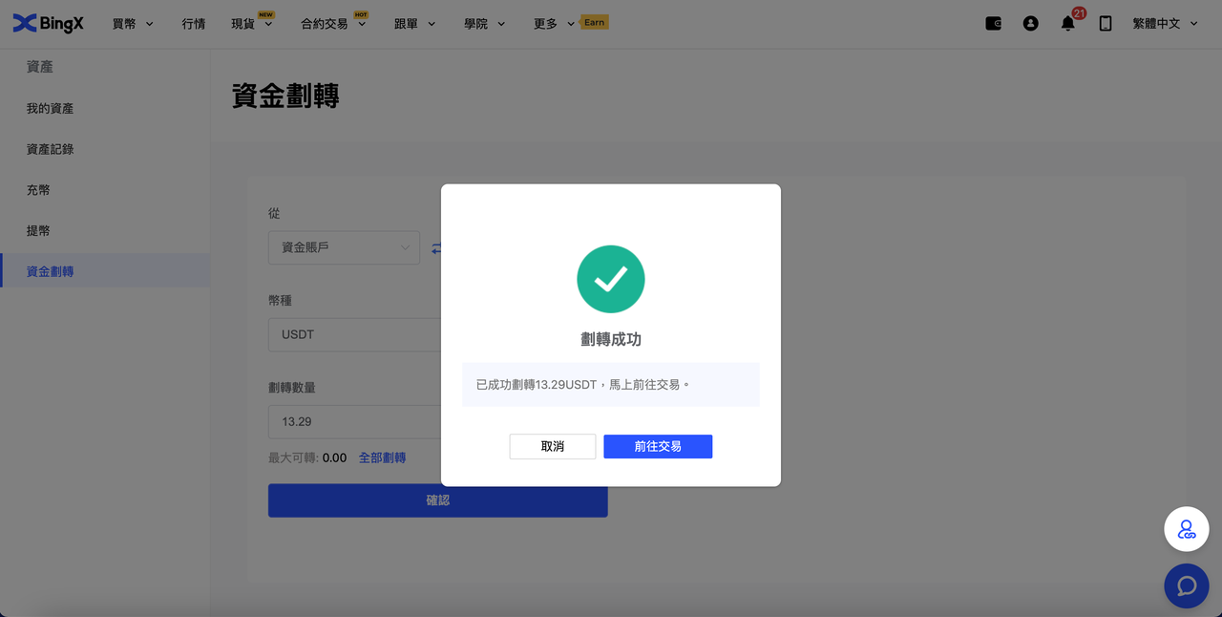
Task: Open the user profile icon
Action: tap(1030, 23)
